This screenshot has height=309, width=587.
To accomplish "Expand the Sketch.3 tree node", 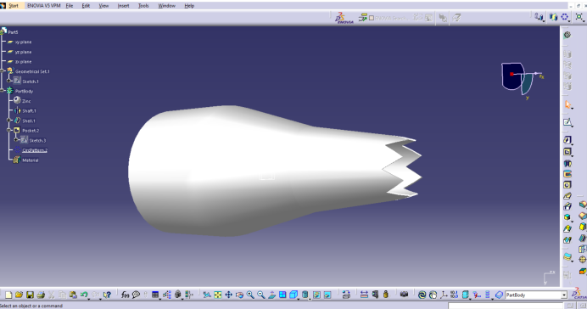I will pyautogui.click(x=16, y=140).
